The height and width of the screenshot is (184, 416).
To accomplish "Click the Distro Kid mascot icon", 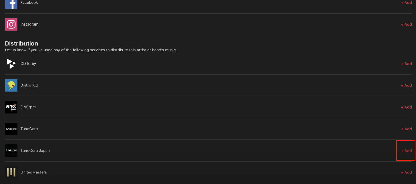I will [x=11, y=85].
